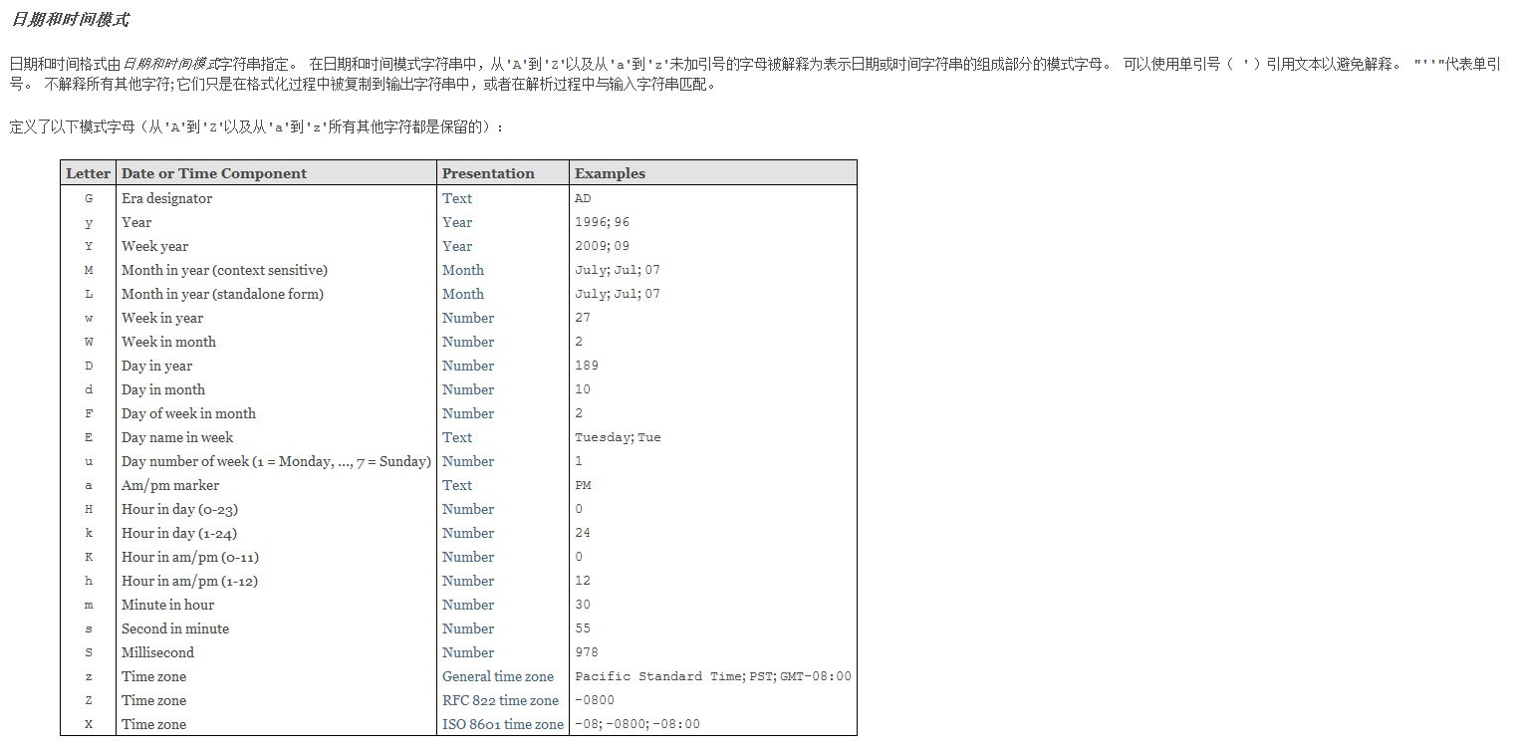Click the 1996; 96 example in Year row
This screenshot has height=752, width=1519.
pyautogui.click(x=602, y=222)
